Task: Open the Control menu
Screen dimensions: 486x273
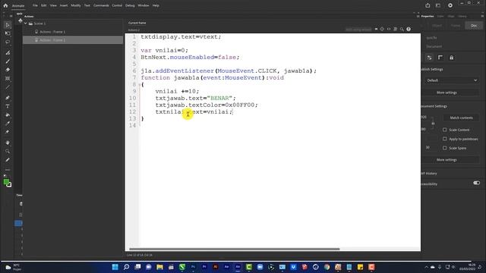Action: 117,5
